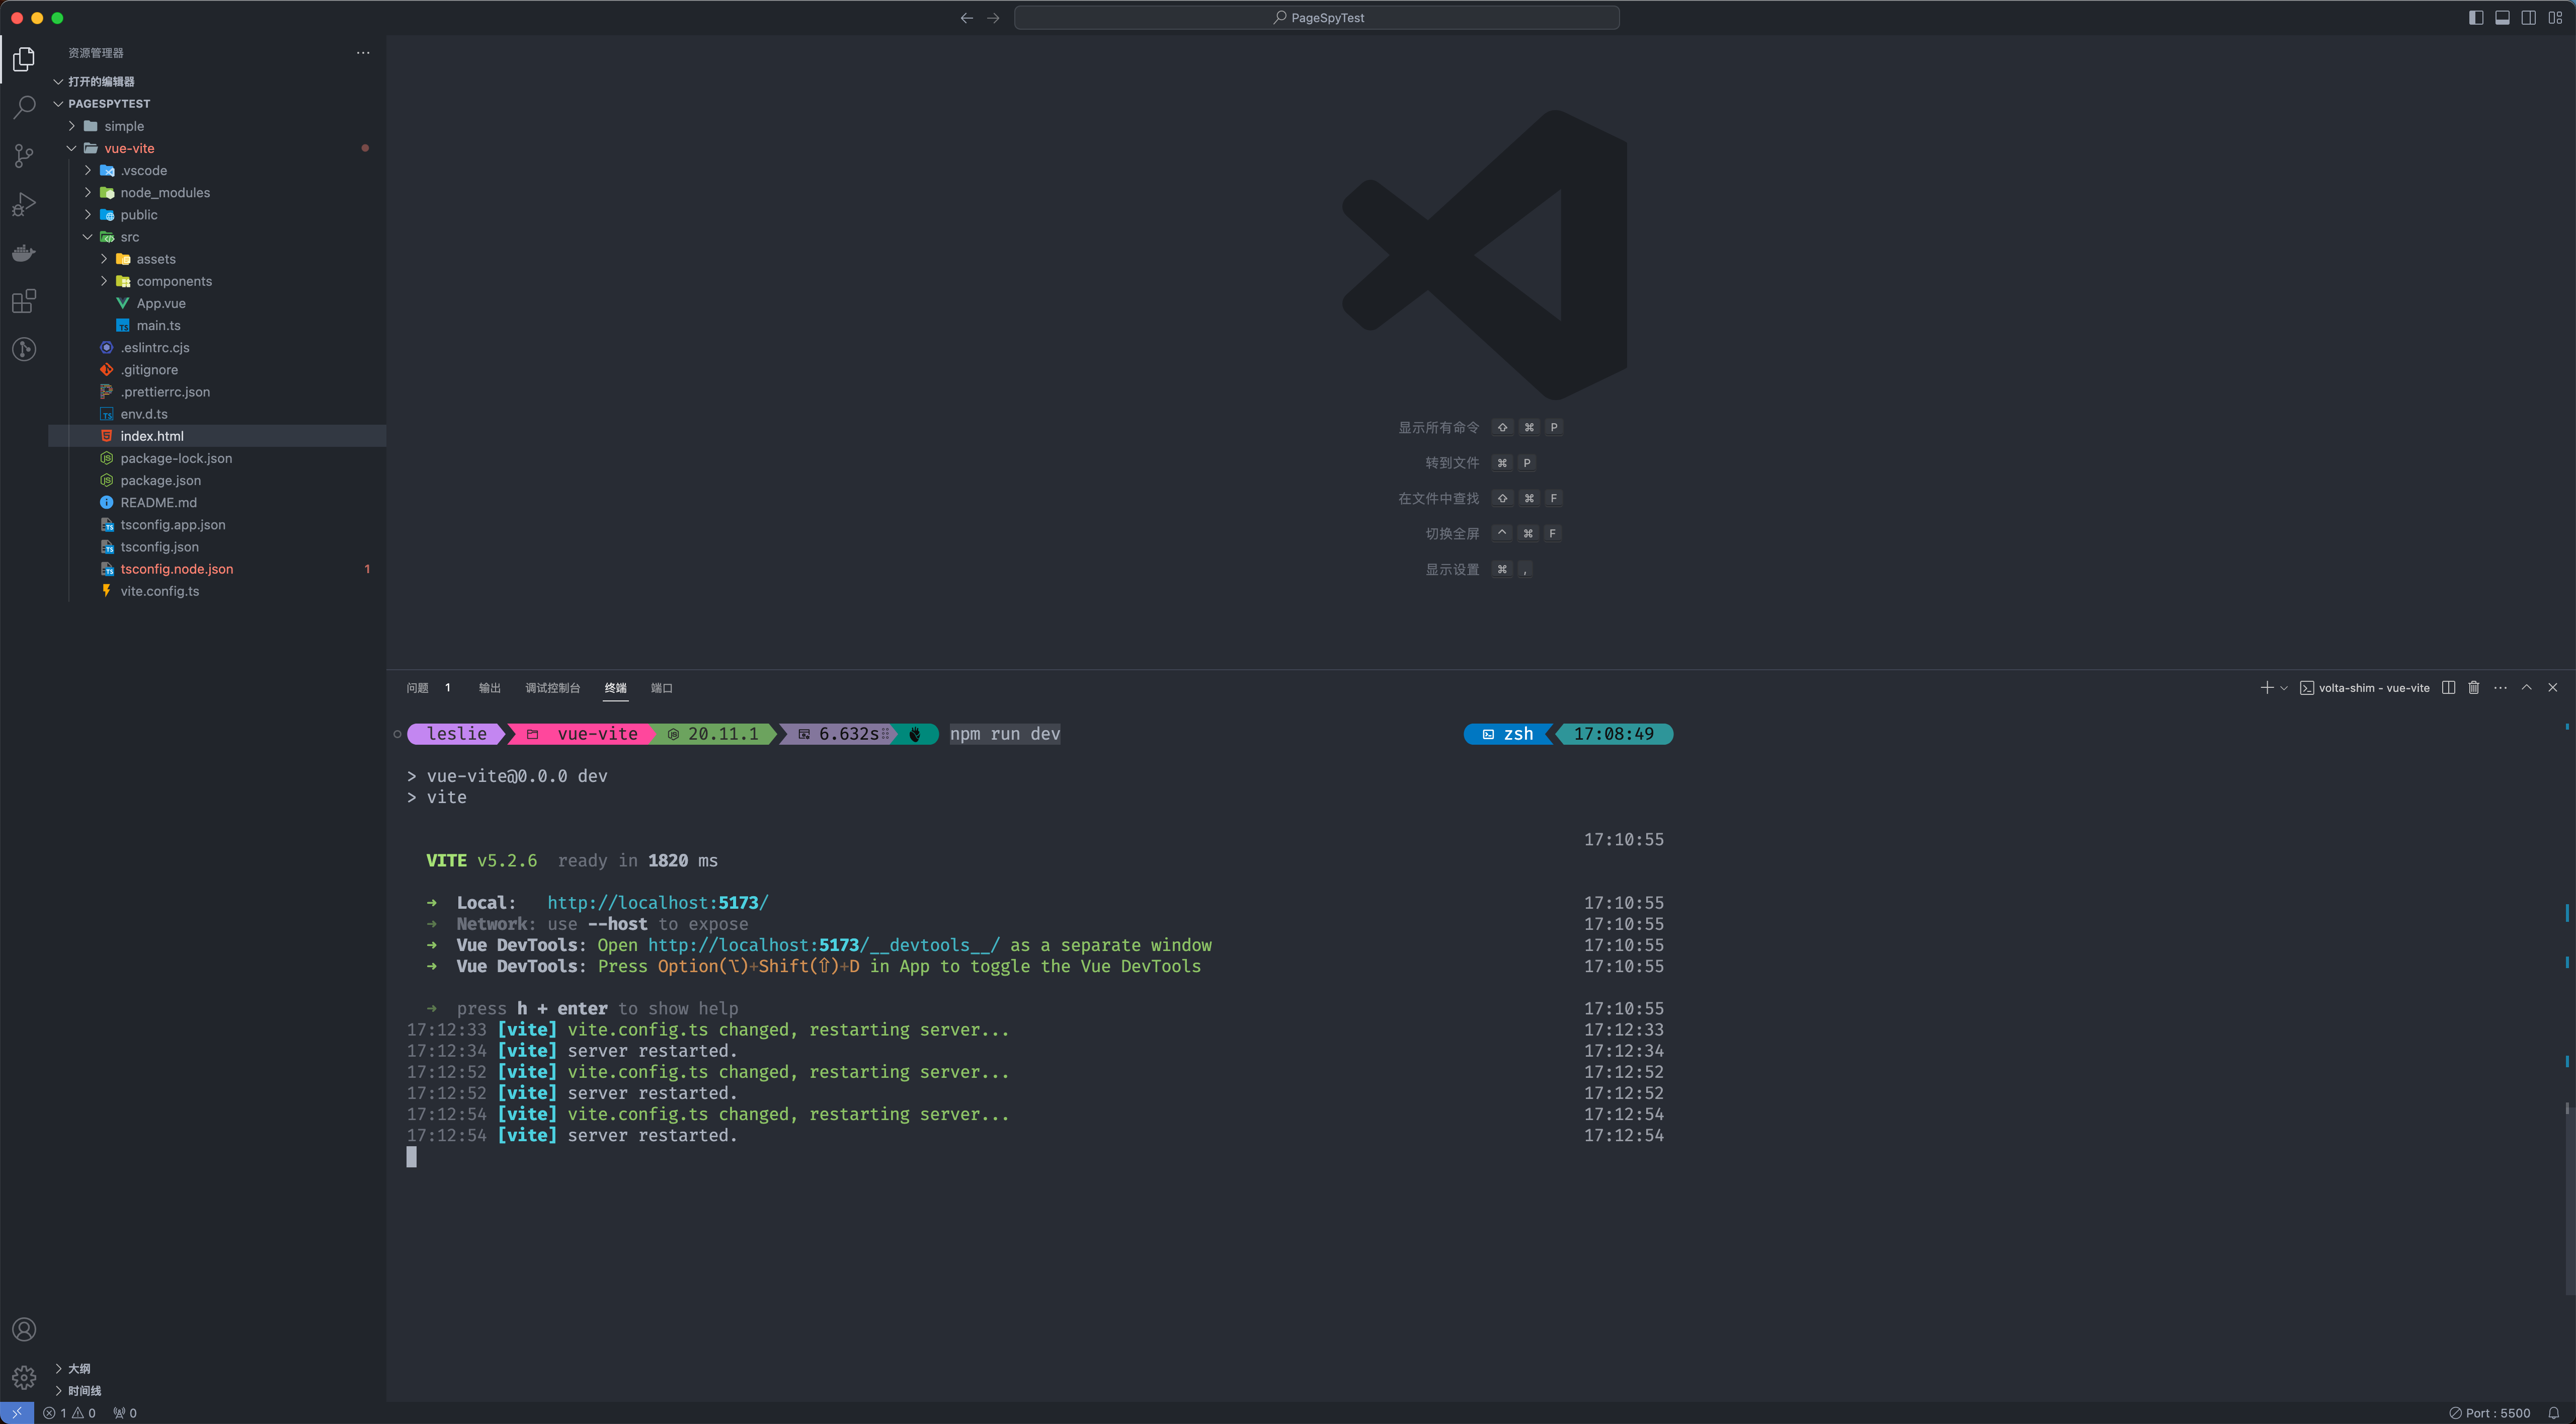Viewport: 2576px width, 1424px height.
Task: Open the Search view in activity bar
Action: (x=24, y=108)
